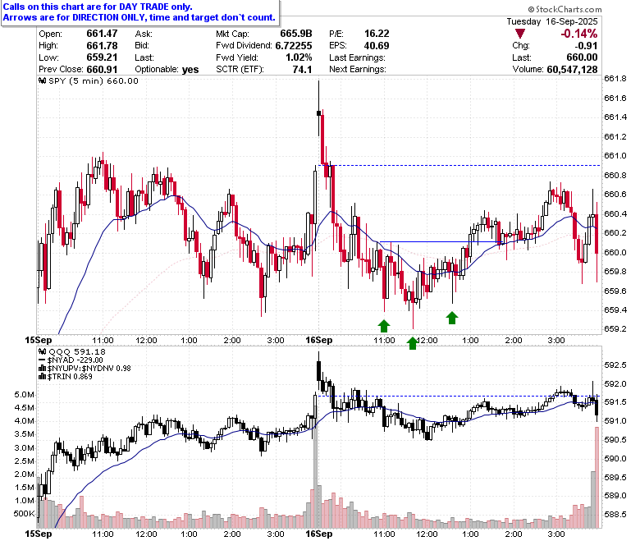Click the red down triangle beside -0.14%
Viewport: 640px width, 541px height.
519,34
